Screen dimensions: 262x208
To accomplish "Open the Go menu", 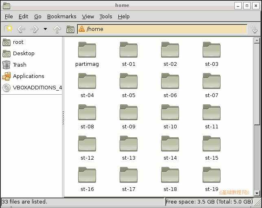I will [x=38, y=17].
